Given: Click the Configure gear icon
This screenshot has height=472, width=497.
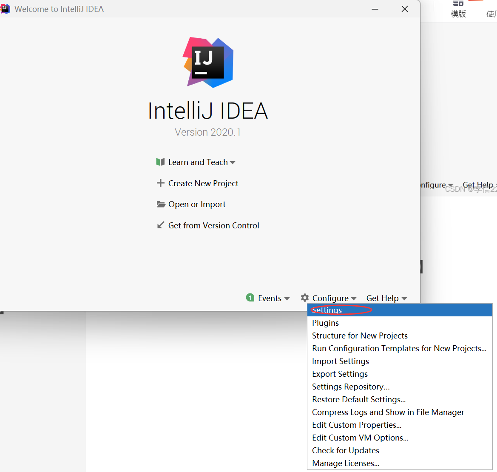Looking at the screenshot, I should pyautogui.click(x=304, y=298).
